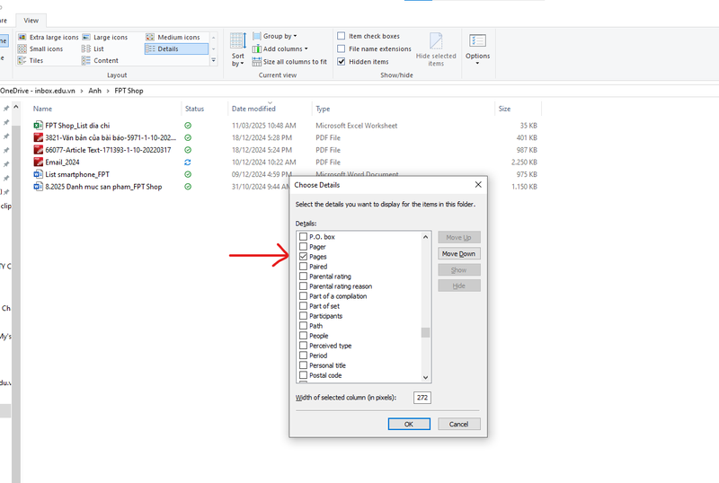Sort by Date modified column header
719x483 pixels.
pyautogui.click(x=253, y=109)
